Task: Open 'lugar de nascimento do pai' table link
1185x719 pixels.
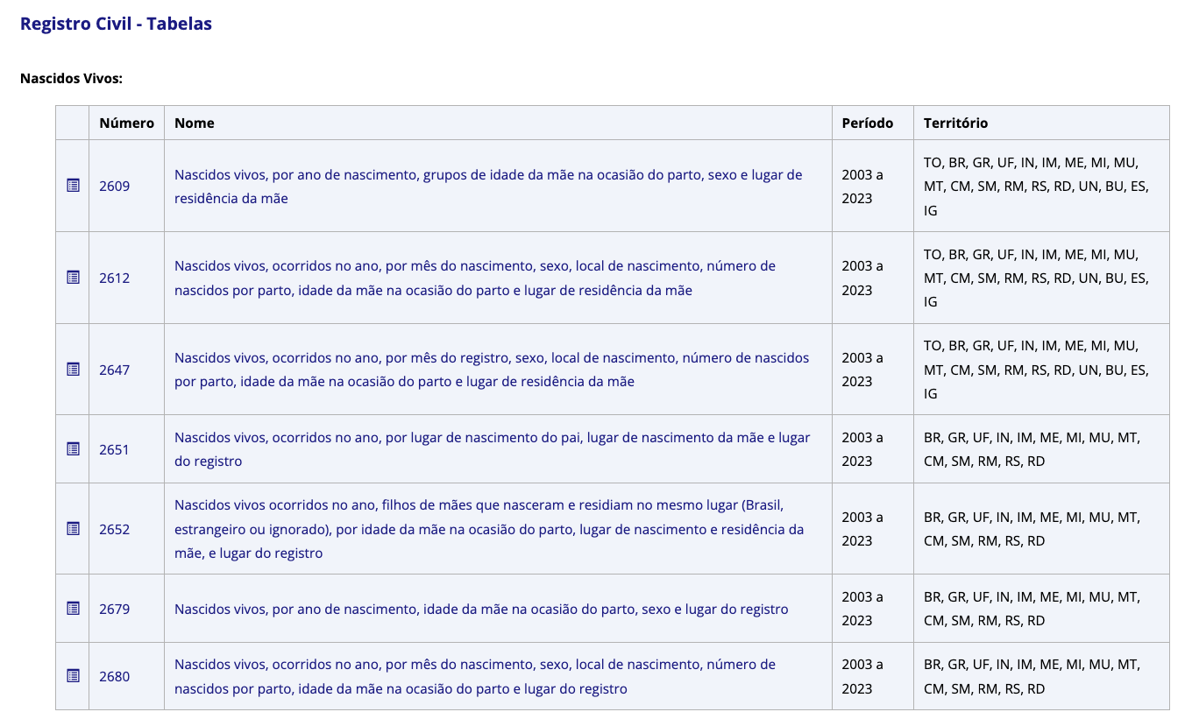Action: pyautogui.click(x=492, y=438)
